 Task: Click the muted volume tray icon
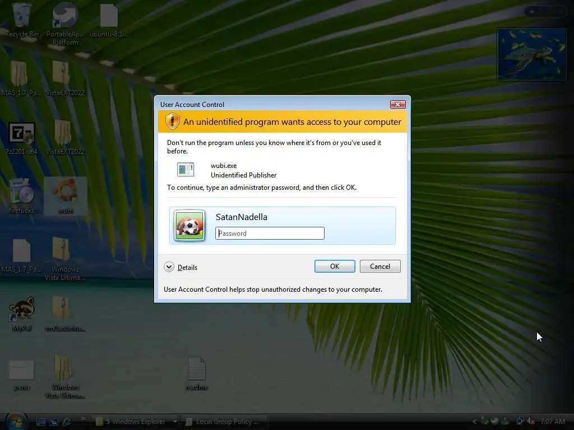(531, 421)
